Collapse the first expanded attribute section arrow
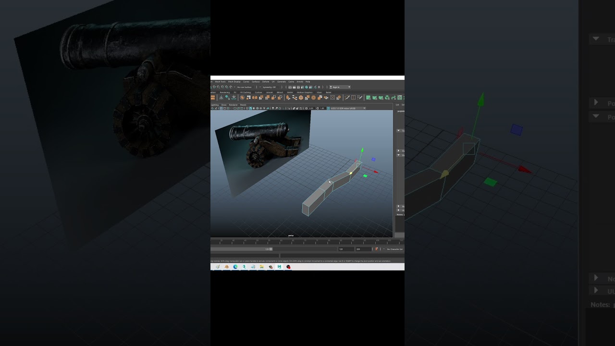 tap(398, 130)
